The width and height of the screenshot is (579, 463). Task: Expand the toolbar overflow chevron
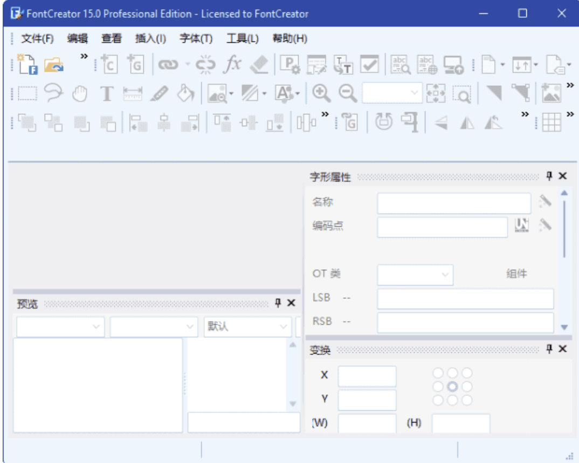[x=83, y=55]
